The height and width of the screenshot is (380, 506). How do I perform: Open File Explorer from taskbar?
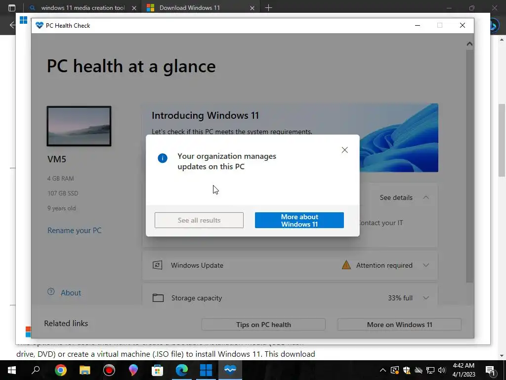(85, 370)
